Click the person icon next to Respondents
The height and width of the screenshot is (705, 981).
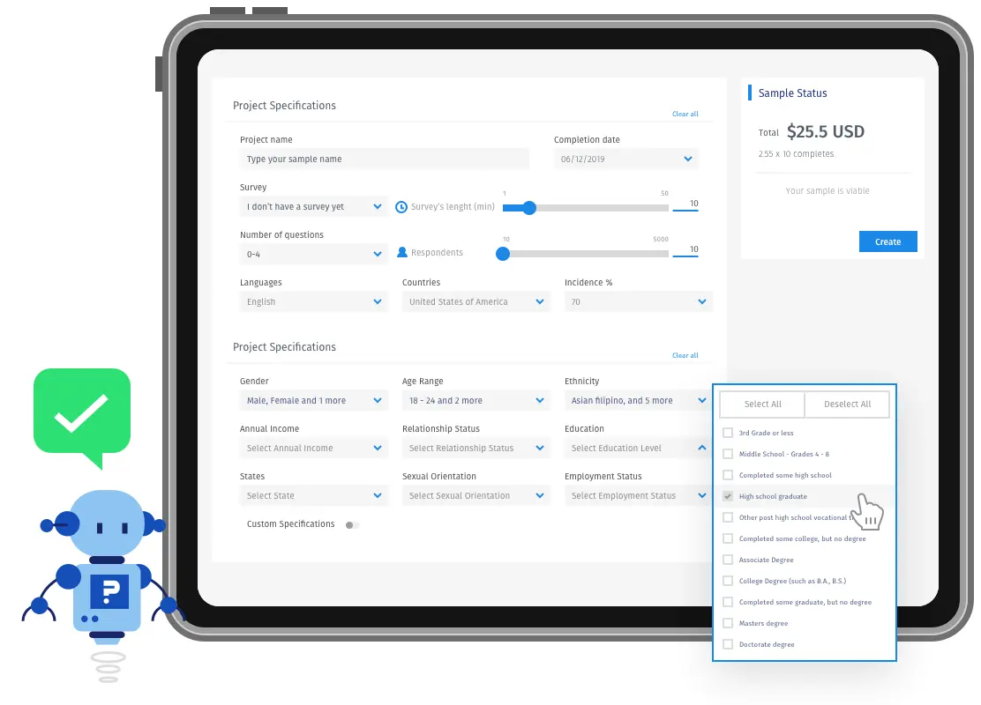pos(402,253)
